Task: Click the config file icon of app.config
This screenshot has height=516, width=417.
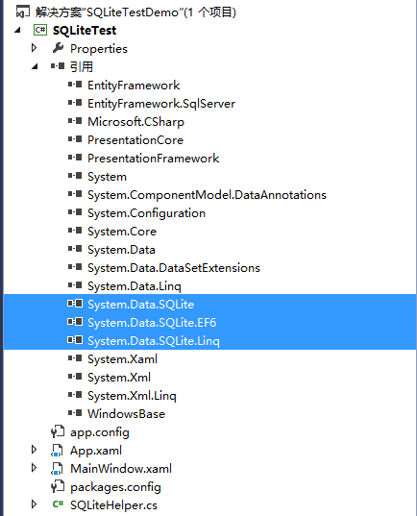Action: point(58,431)
